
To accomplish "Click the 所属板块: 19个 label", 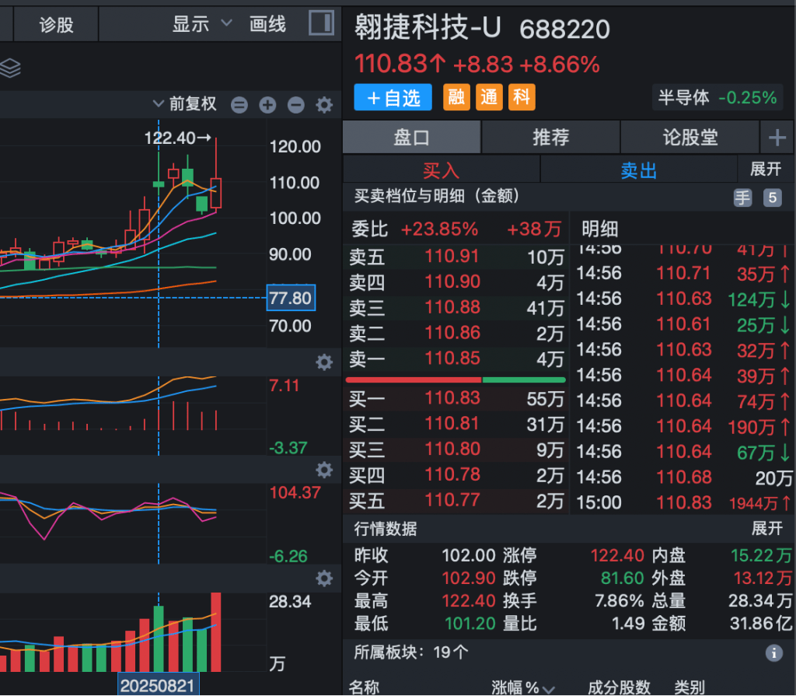I will (x=410, y=652).
